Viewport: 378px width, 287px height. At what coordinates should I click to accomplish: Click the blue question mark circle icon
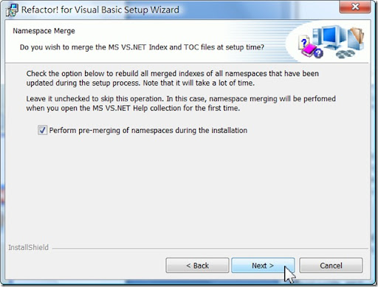coord(319,53)
